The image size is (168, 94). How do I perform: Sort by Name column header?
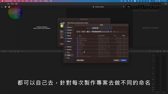coord(80,36)
